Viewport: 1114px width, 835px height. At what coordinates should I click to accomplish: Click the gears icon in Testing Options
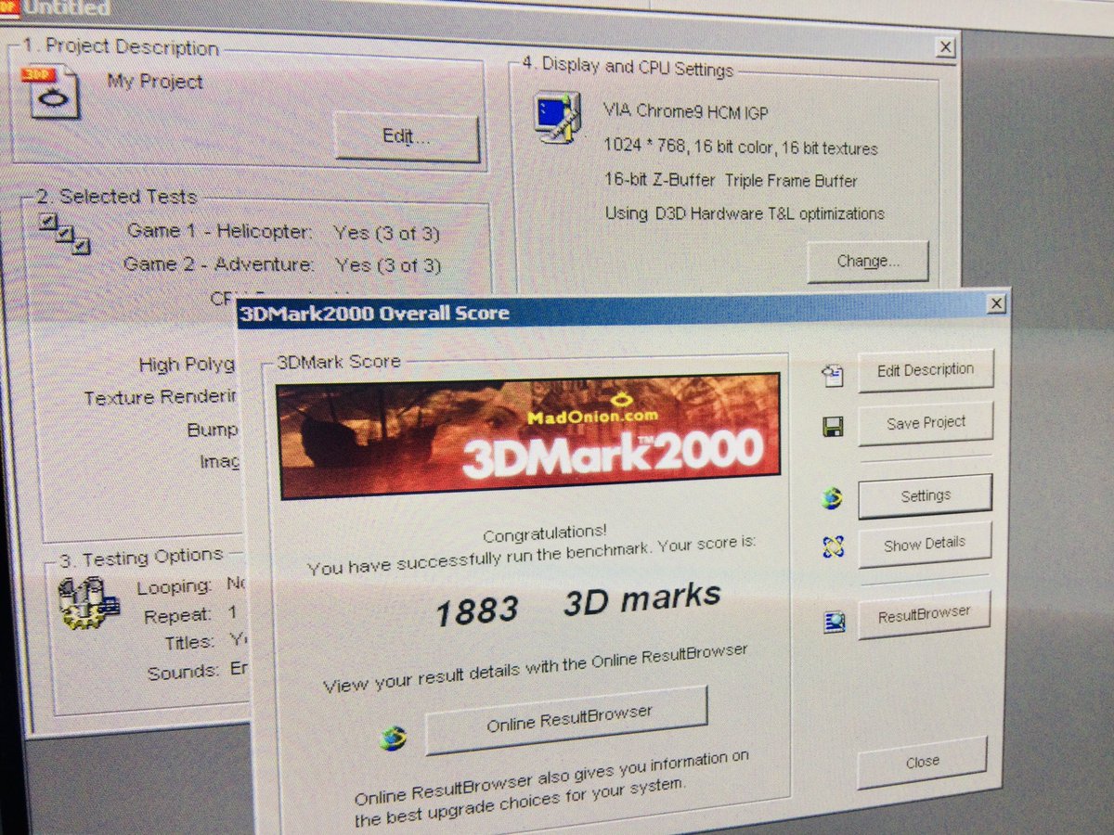[x=88, y=601]
